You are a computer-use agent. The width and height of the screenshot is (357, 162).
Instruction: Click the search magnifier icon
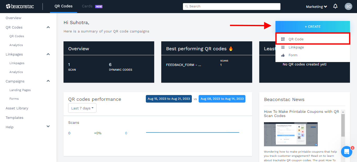(x=186, y=6)
